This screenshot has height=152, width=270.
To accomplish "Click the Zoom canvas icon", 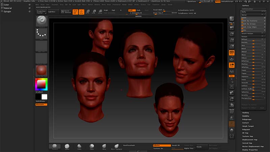I will click(x=232, y=34).
